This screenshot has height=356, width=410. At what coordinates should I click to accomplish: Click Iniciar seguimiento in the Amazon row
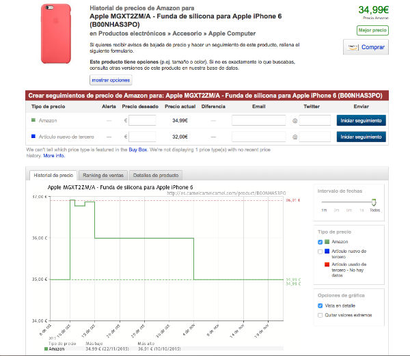click(x=361, y=120)
